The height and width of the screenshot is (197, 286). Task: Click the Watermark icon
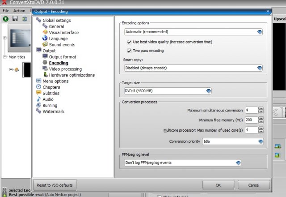coord(39,111)
